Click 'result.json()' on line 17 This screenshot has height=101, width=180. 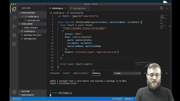click(x=83, y=64)
